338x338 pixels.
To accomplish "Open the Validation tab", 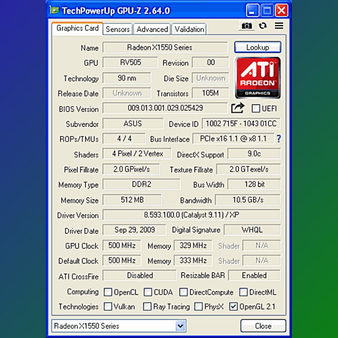I will pyautogui.click(x=189, y=29).
